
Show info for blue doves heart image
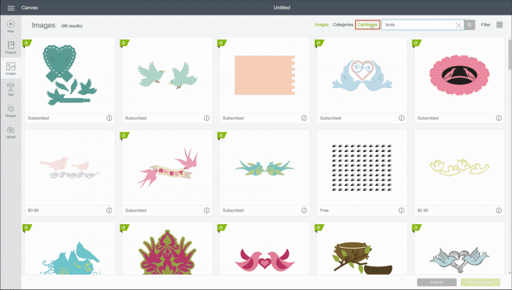401,118
